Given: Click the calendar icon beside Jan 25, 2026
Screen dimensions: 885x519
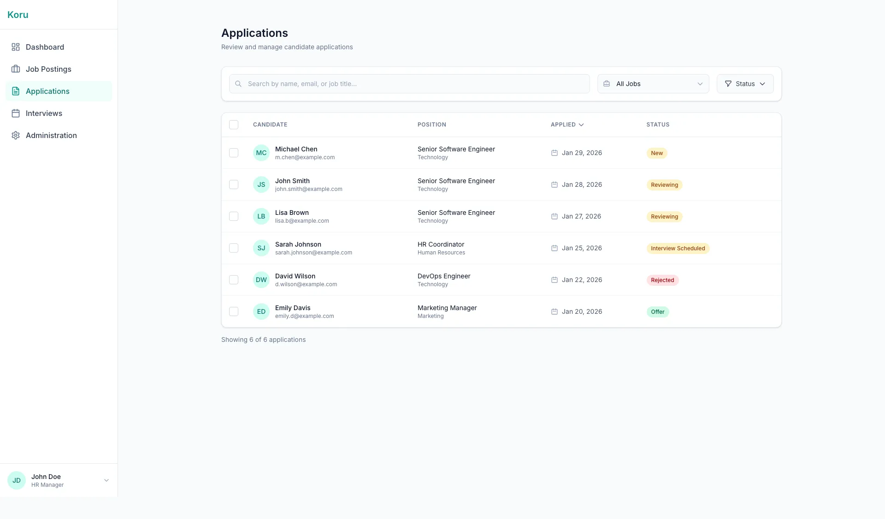Looking at the screenshot, I should pyautogui.click(x=555, y=248).
